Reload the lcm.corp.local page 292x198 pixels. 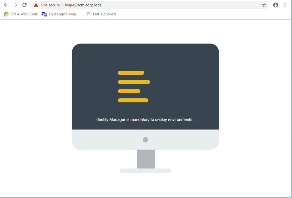coord(25,5)
